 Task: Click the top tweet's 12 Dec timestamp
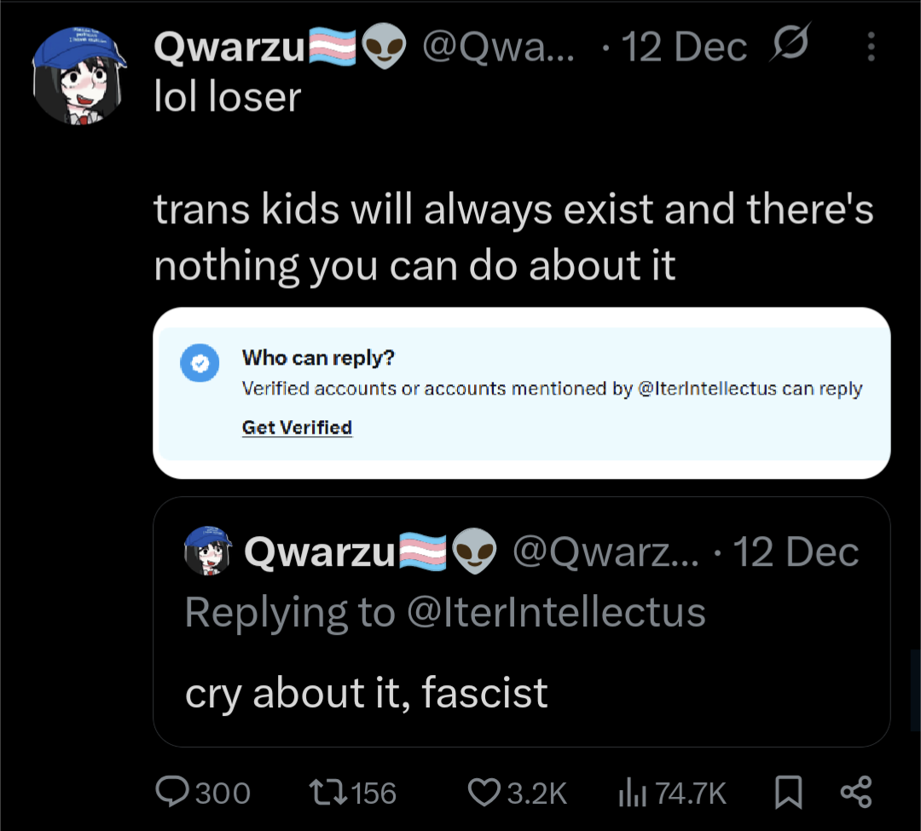click(685, 49)
